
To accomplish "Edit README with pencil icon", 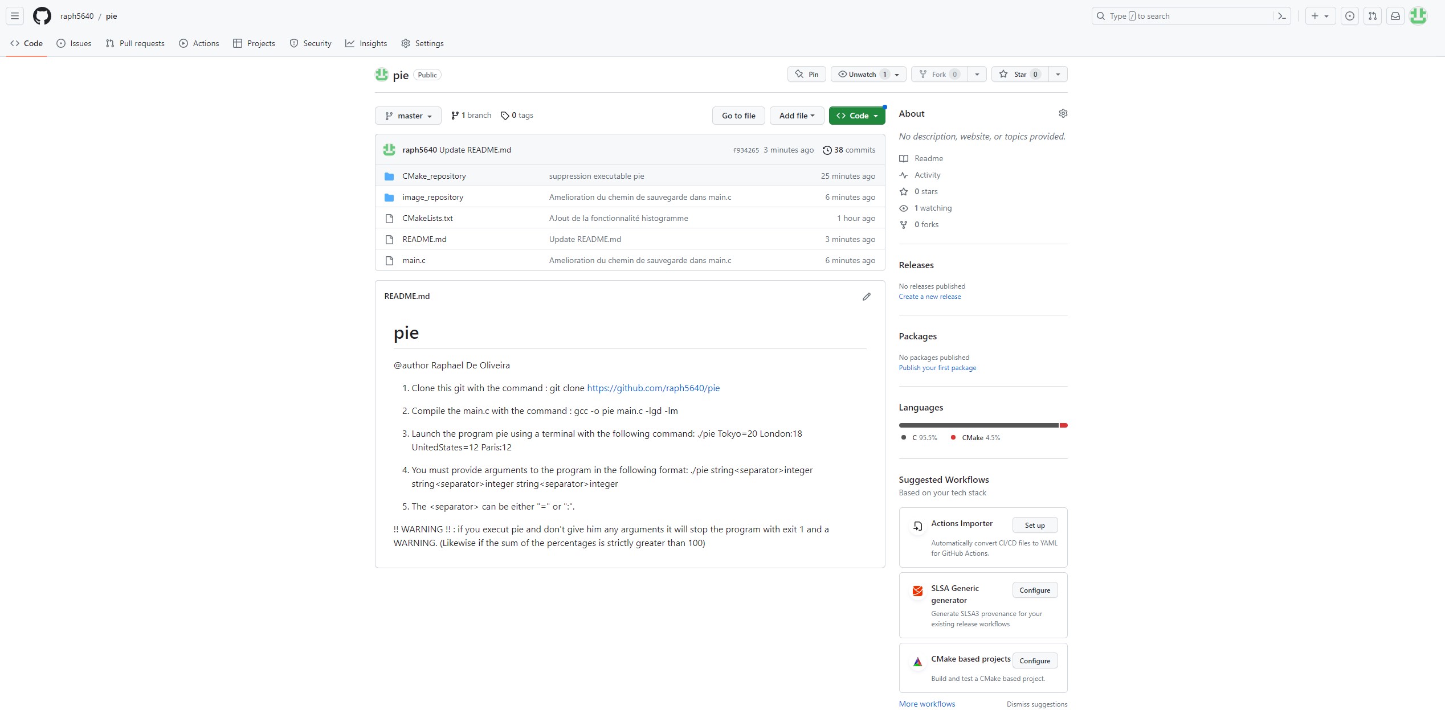I will coord(866,297).
